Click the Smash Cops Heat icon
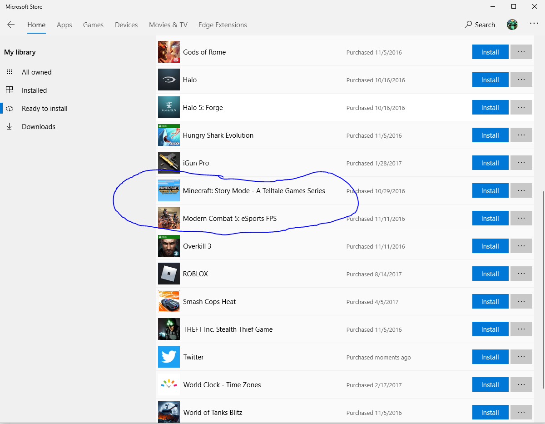 click(169, 301)
